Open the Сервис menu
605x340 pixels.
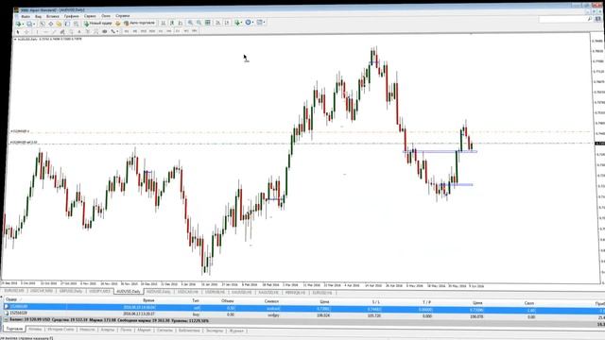click(x=90, y=16)
